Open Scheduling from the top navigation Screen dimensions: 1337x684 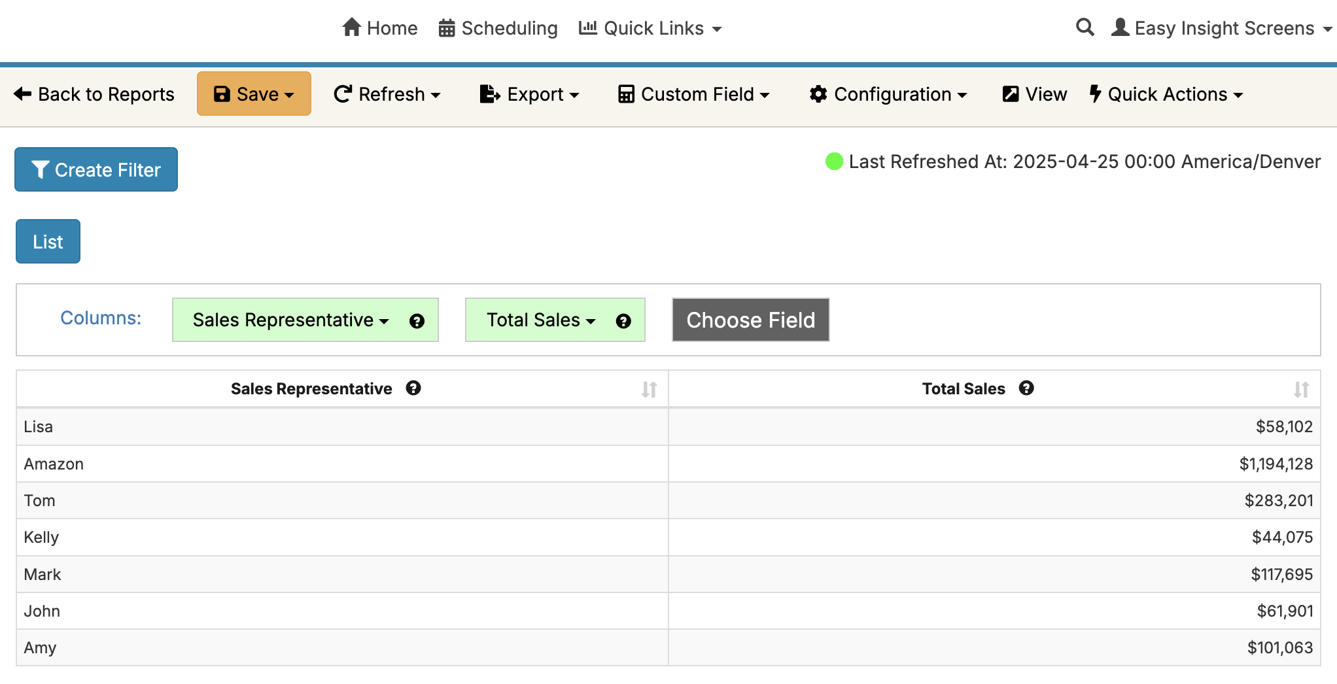[498, 28]
